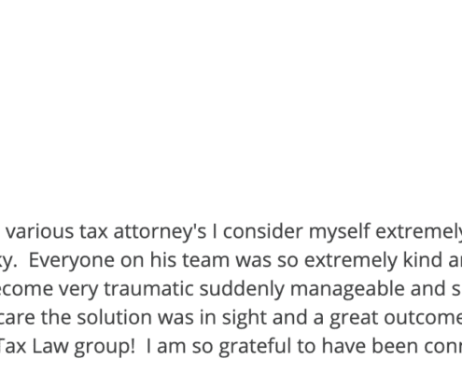This screenshot has height=373, width=462.
Task: Click the word "been" in the last line
Action: (389, 346)
